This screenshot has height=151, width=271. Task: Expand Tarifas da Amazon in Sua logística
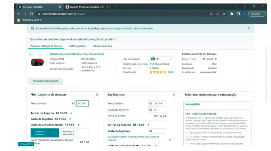(x=148, y=125)
